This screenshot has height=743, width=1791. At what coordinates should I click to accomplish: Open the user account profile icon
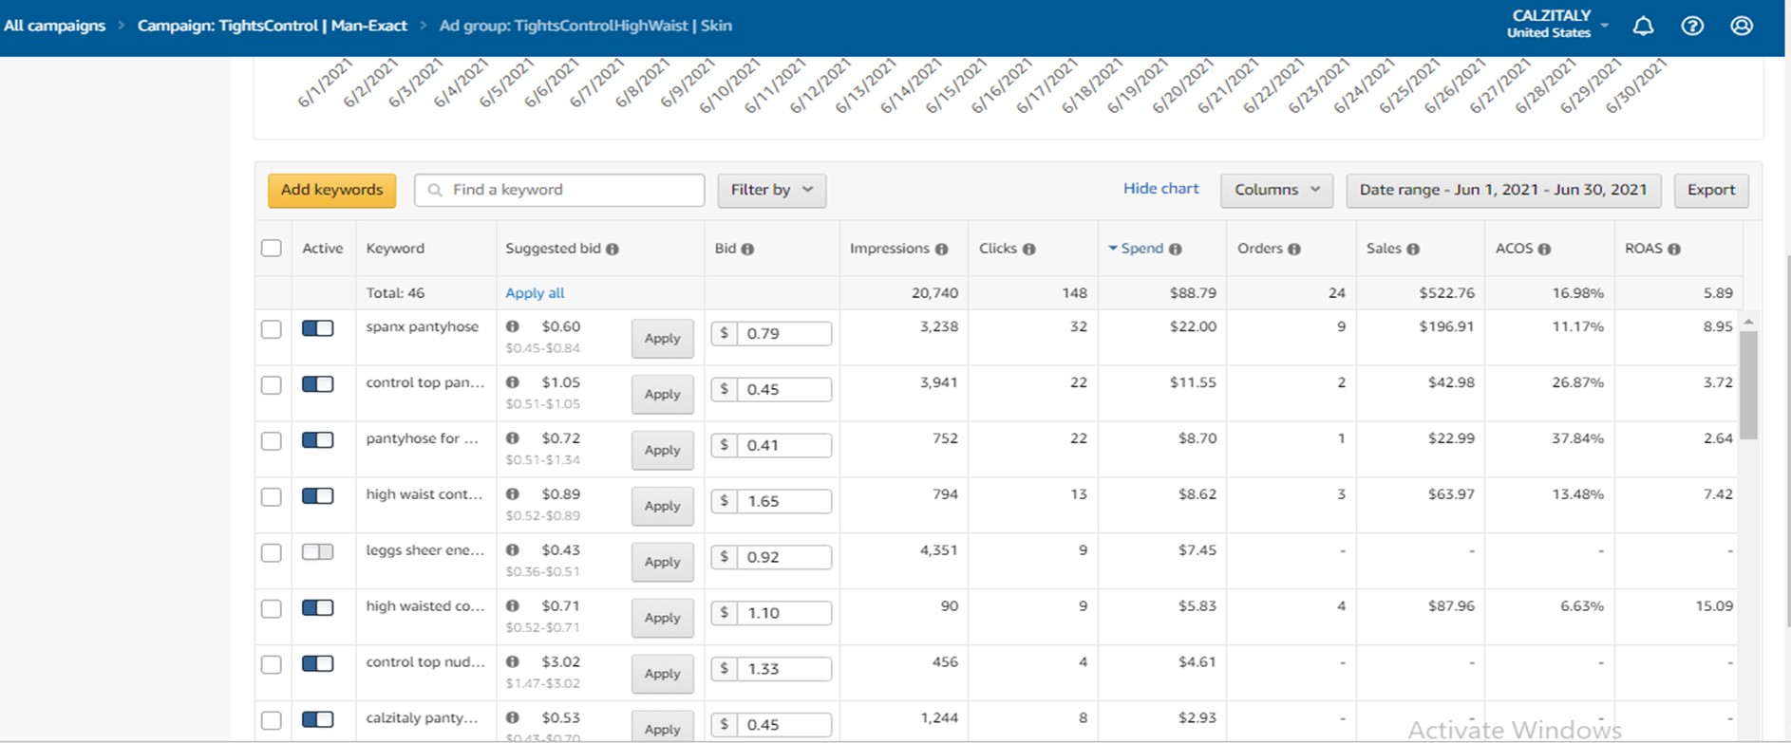point(1742,26)
